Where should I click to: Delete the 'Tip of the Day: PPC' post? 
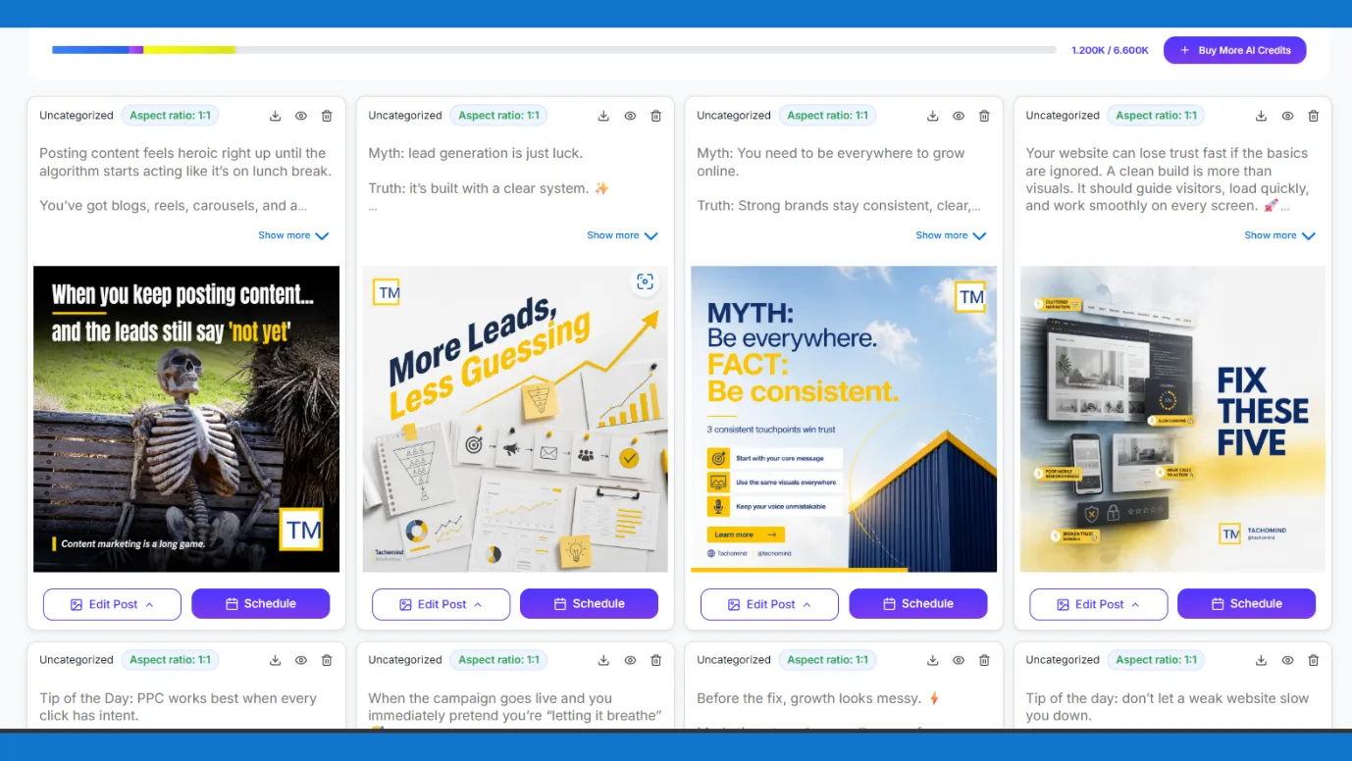[327, 660]
